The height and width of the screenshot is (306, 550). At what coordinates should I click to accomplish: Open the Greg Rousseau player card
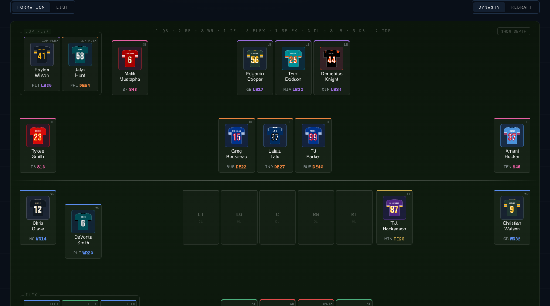[x=237, y=145]
